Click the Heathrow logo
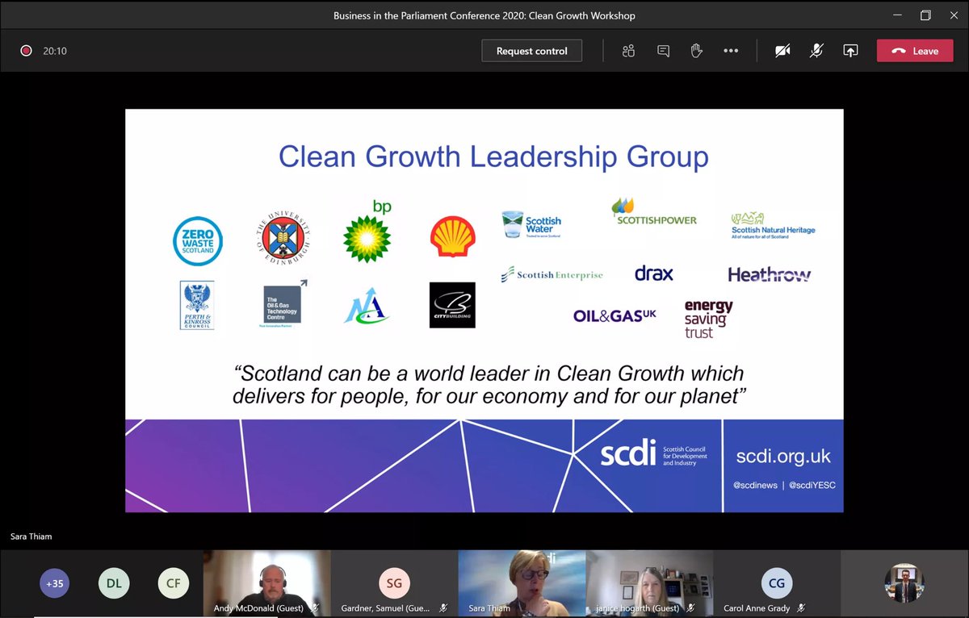The image size is (969, 618). tap(769, 274)
